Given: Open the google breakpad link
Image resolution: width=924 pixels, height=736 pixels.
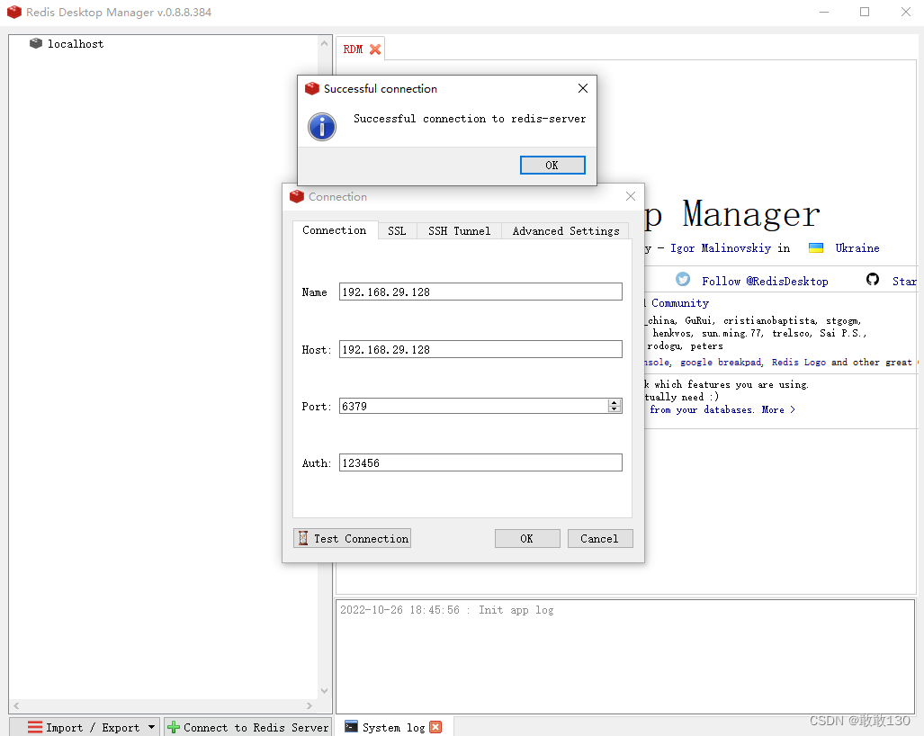Looking at the screenshot, I should (722, 363).
